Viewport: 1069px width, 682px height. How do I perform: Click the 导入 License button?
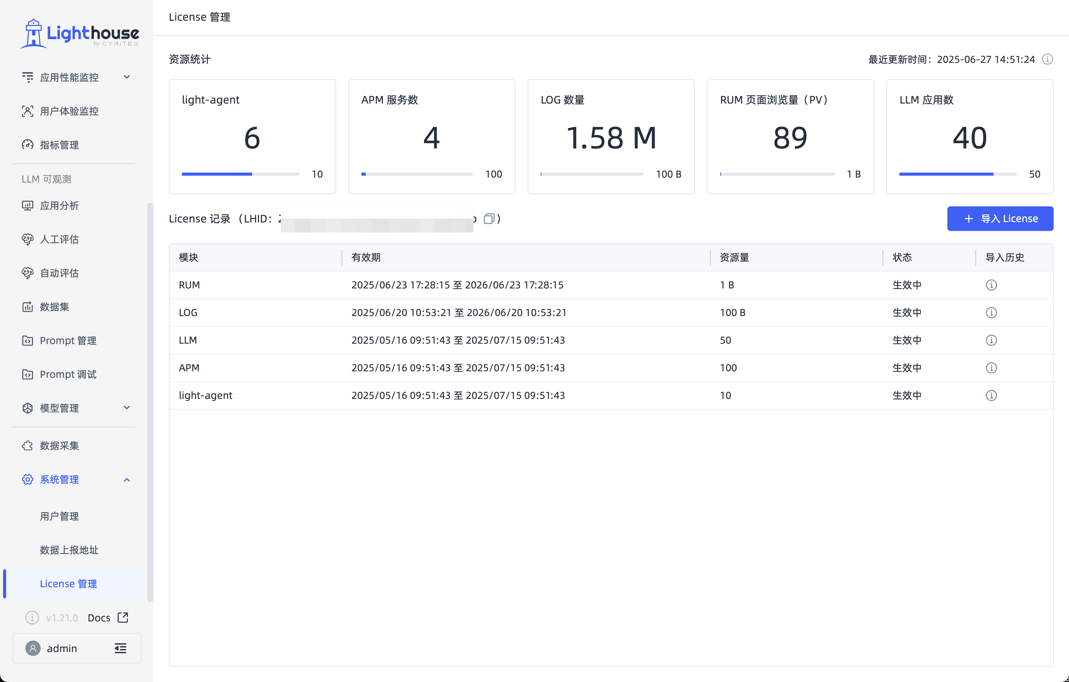1000,218
